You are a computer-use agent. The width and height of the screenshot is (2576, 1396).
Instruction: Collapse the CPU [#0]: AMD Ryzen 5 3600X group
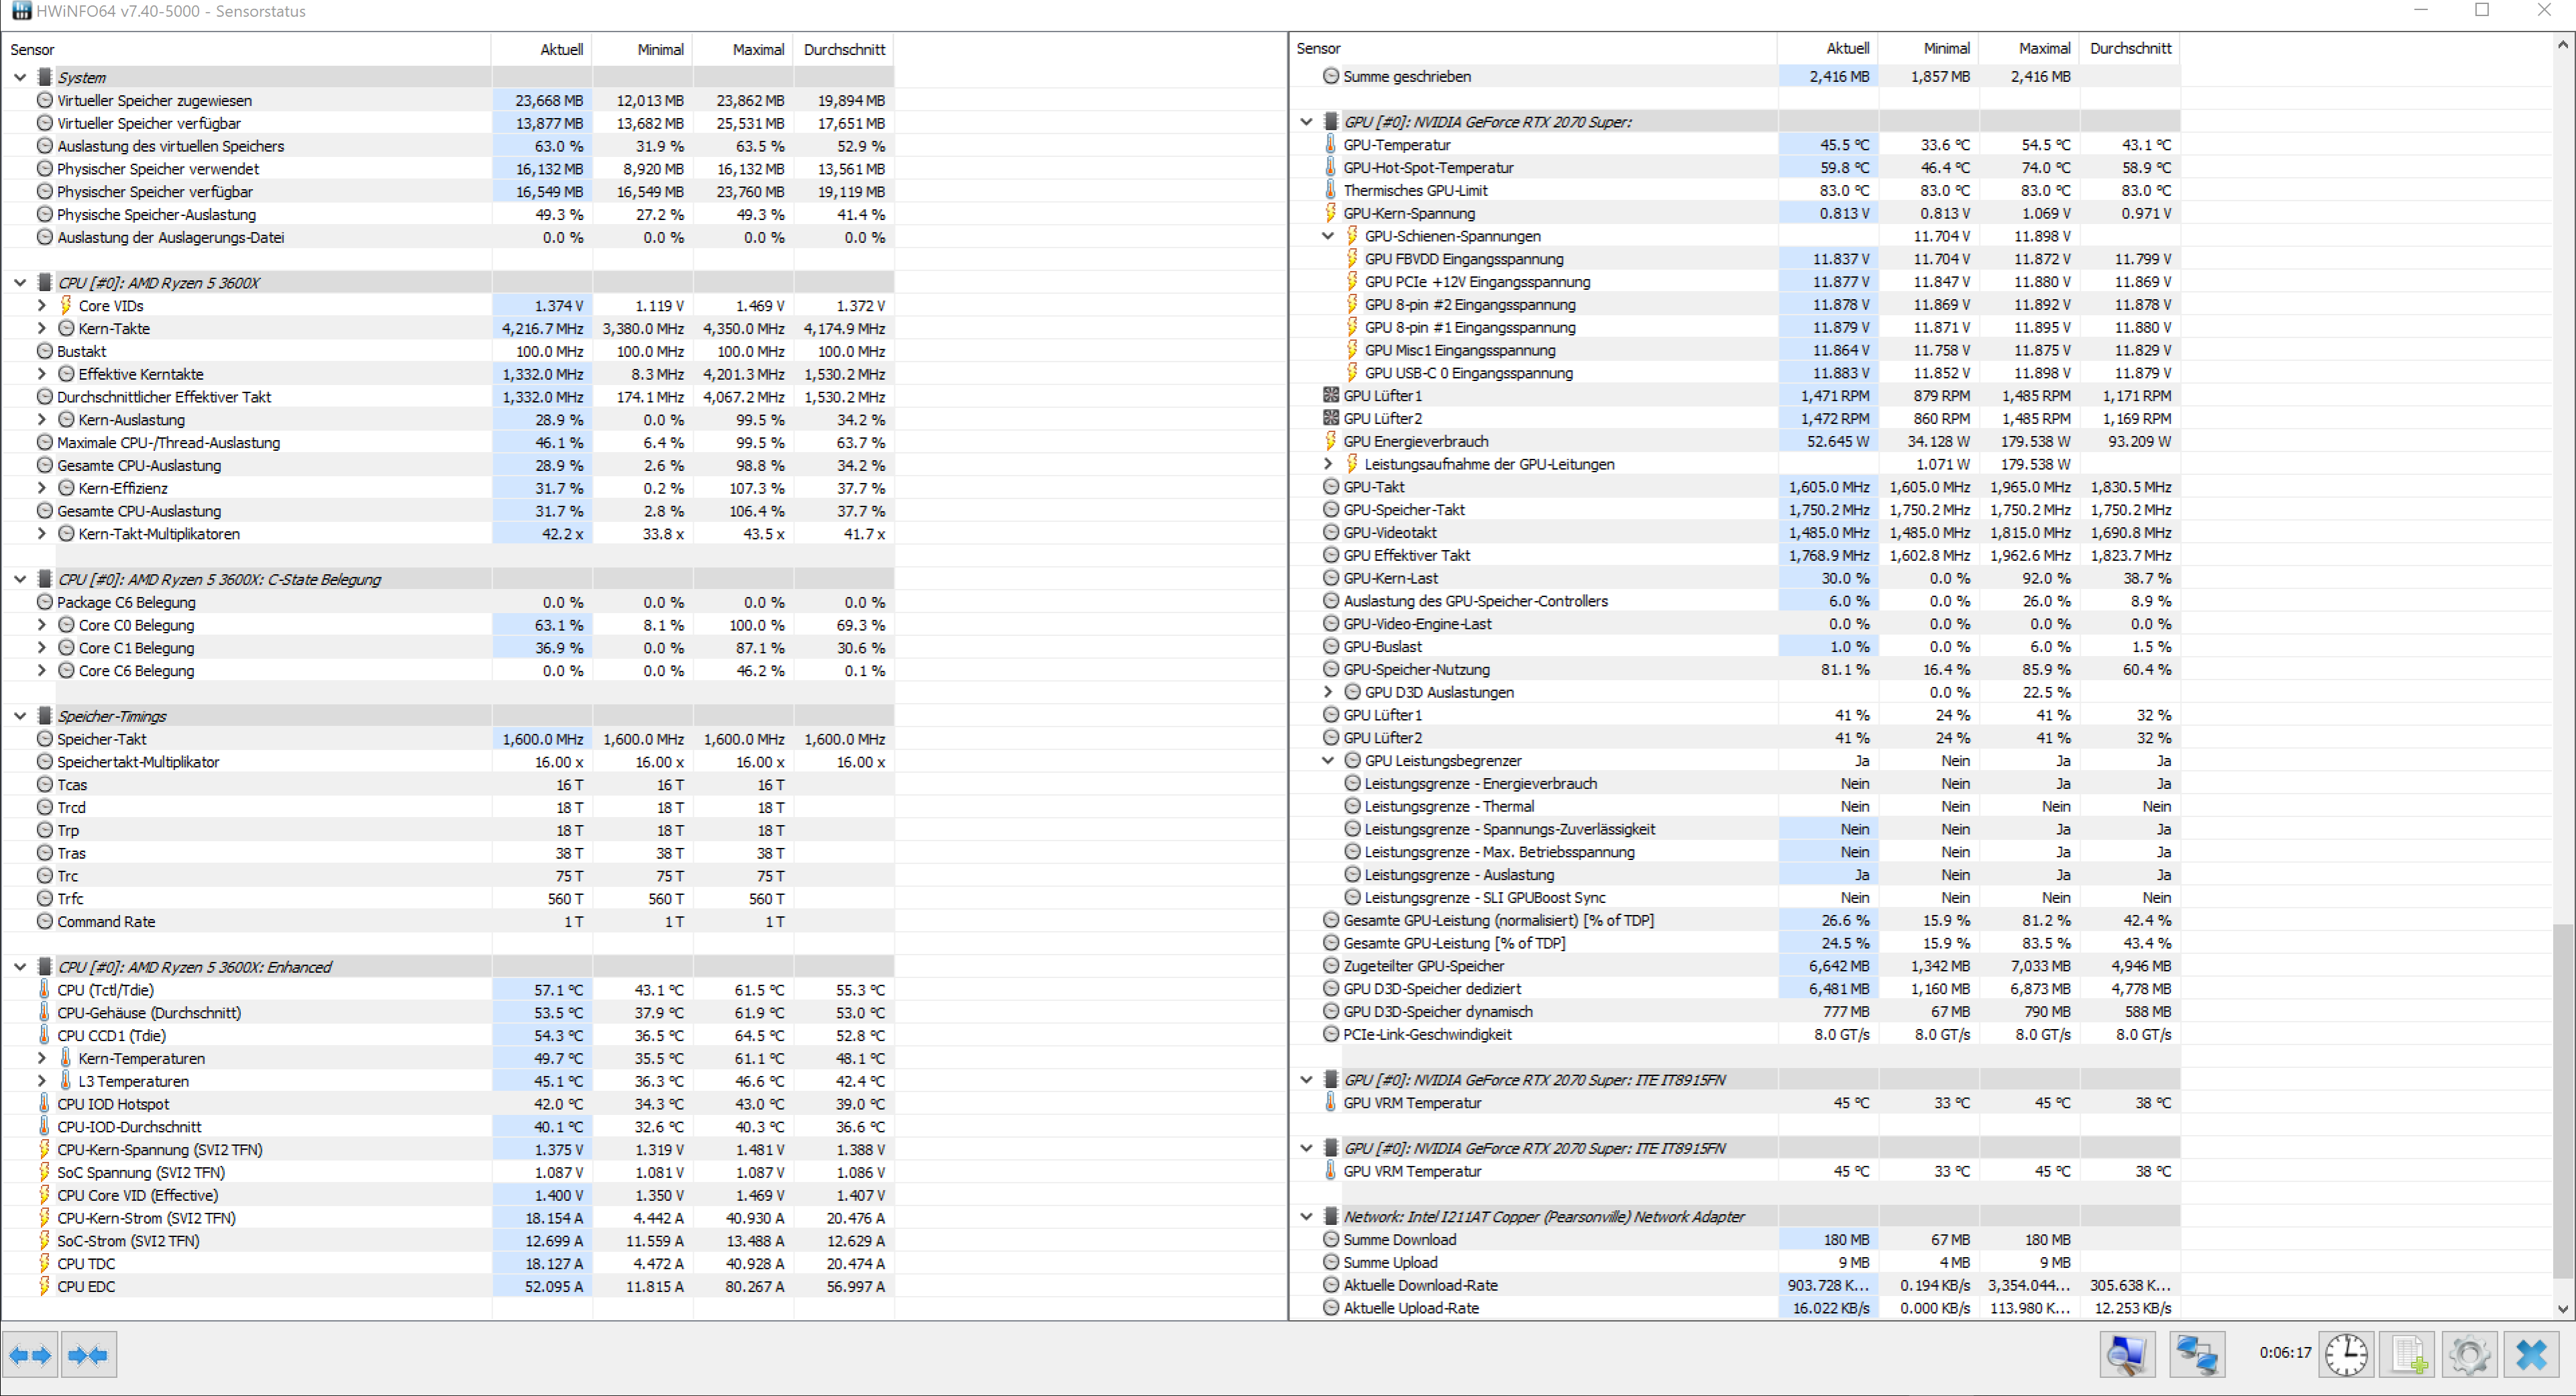click(20, 283)
